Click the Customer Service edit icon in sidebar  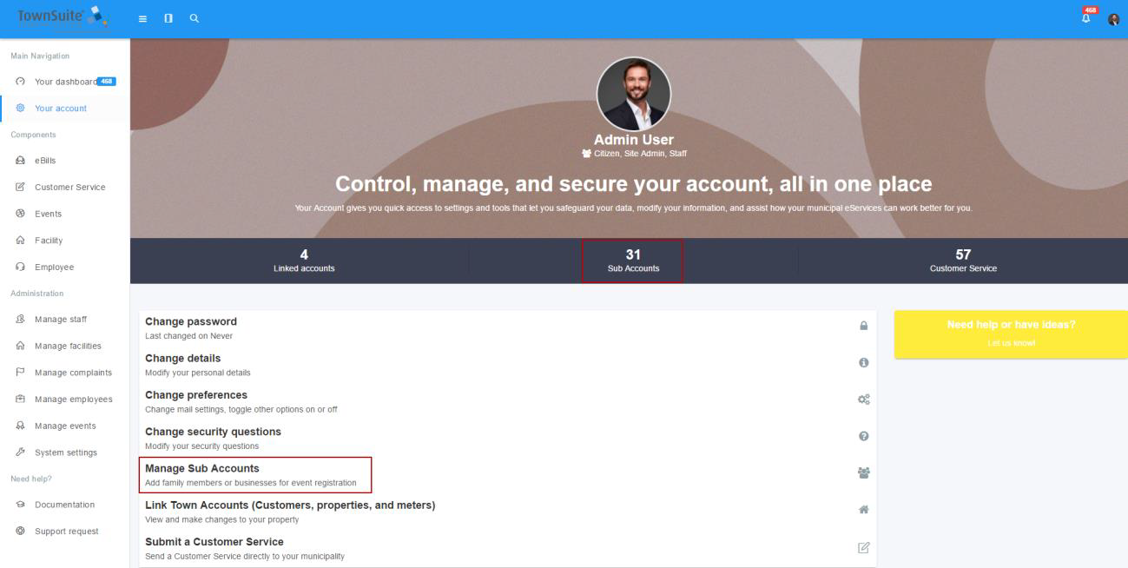(20, 188)
